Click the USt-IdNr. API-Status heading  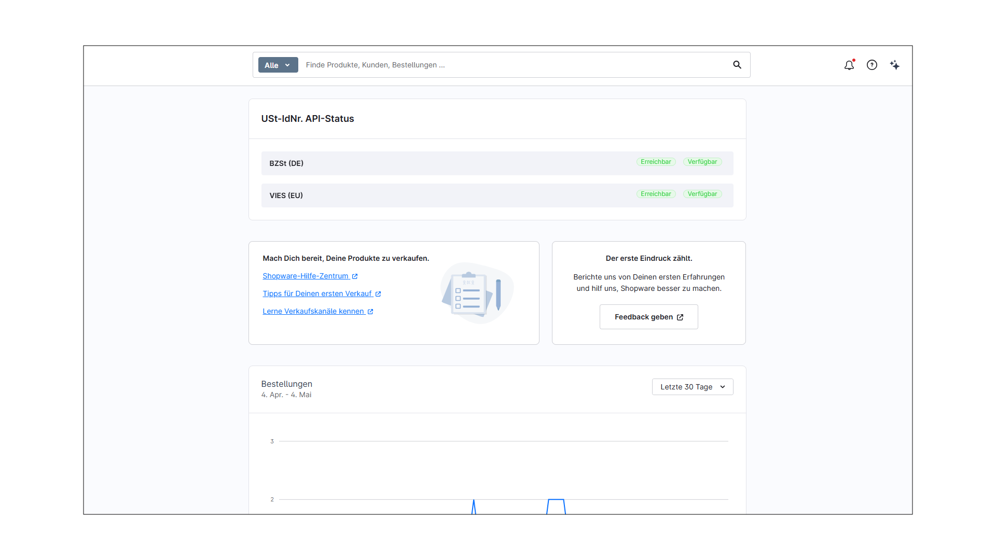coord(308,119)
